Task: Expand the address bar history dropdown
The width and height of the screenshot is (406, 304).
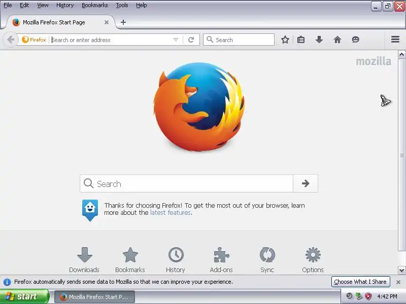Action: click(176, 40)
